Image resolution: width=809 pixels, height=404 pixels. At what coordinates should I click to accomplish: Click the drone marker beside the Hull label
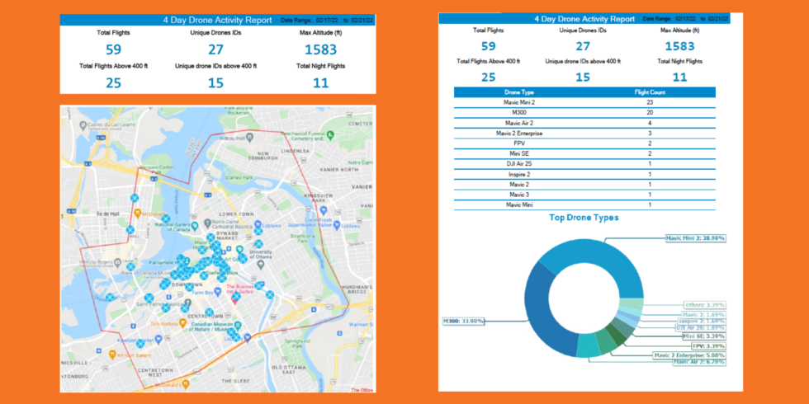(130, 230)
